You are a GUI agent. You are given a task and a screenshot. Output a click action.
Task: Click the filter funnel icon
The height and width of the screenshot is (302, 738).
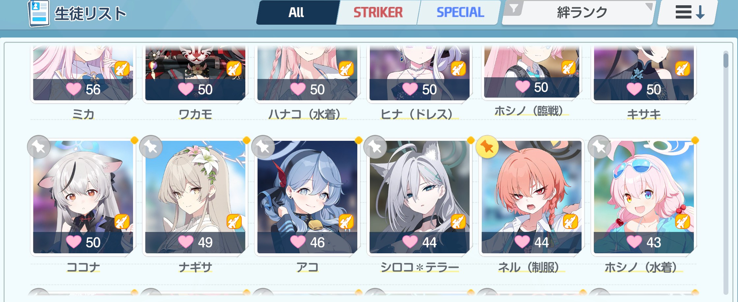point(513,8)
